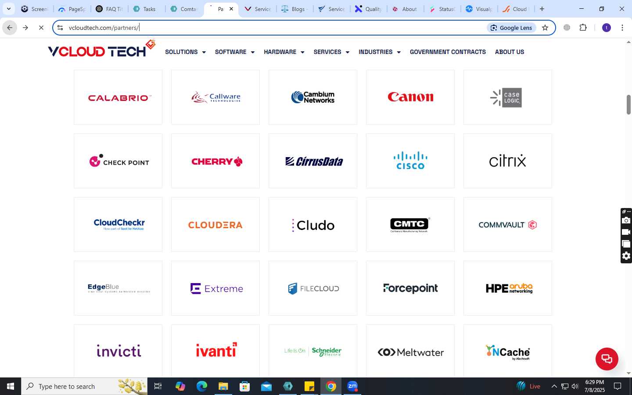
Task: Click the browser back arrow
Action: 10,28
